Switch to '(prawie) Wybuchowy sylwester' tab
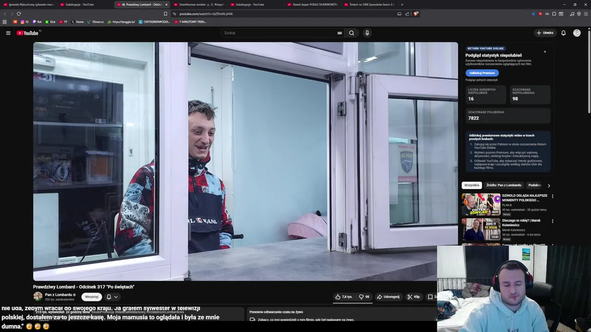 pyautogui.click(x=28, y=5)
